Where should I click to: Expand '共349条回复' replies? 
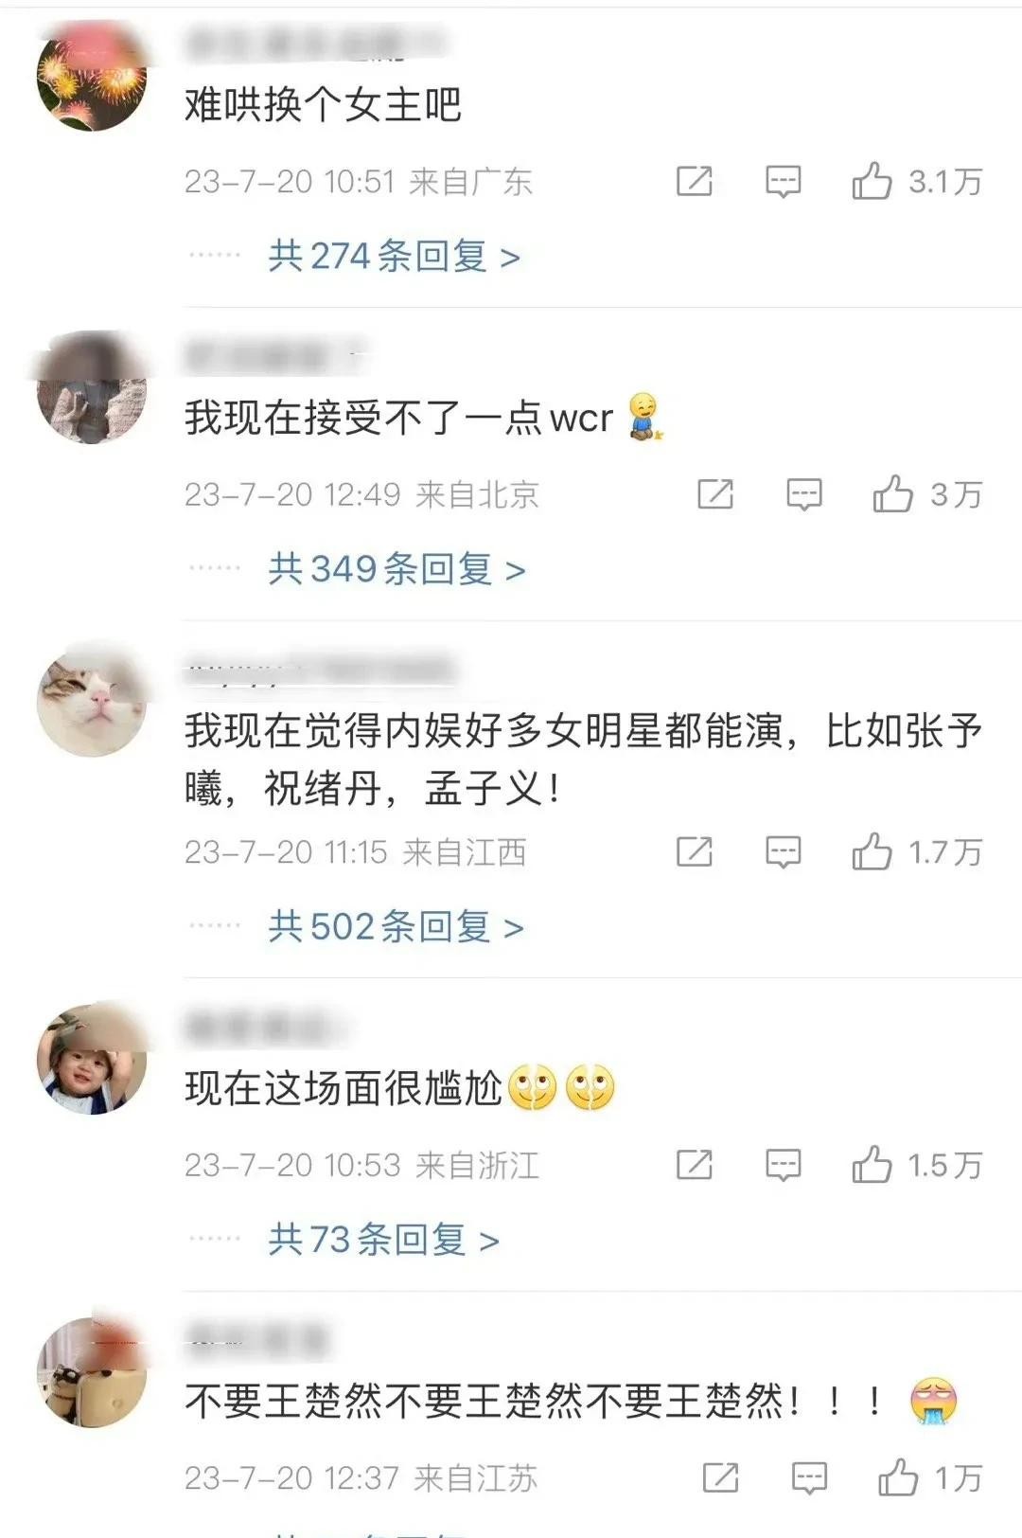click(x=396, y=568)
